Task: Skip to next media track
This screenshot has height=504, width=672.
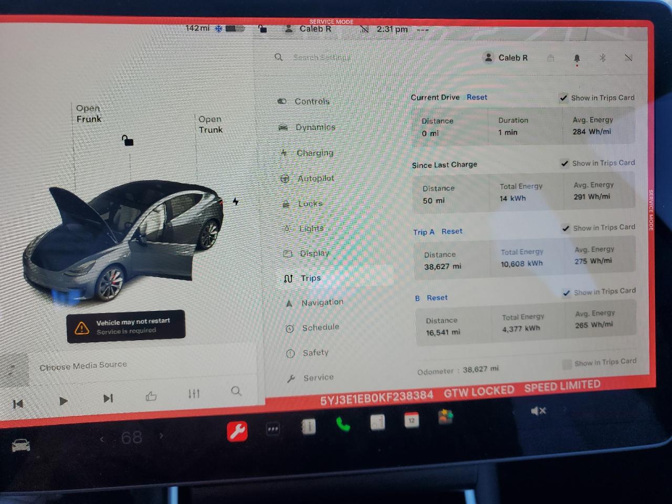Action: tap(108, 398)
